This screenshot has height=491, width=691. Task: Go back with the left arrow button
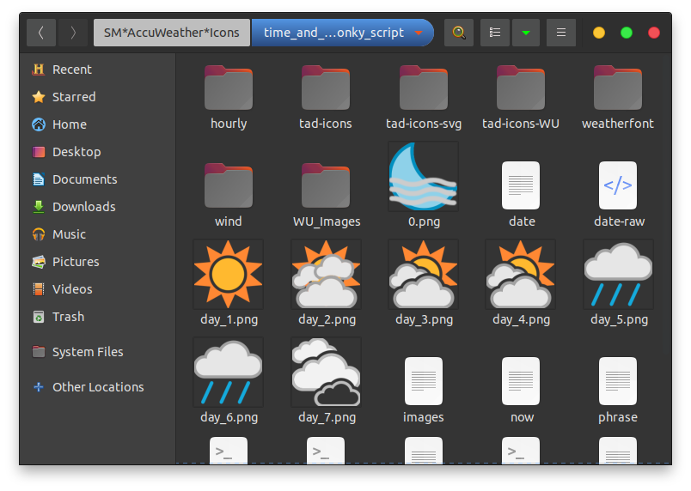41,33
